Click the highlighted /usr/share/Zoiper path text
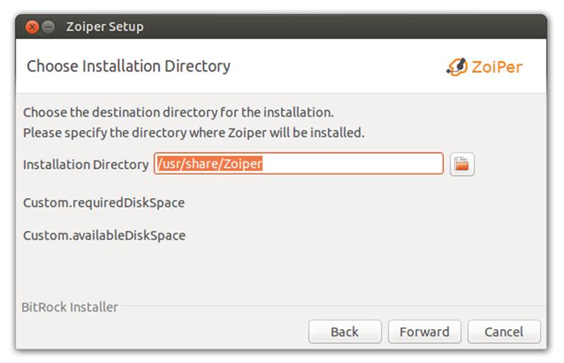The width and height of the screenshot is (564, 363). (209, 163)
